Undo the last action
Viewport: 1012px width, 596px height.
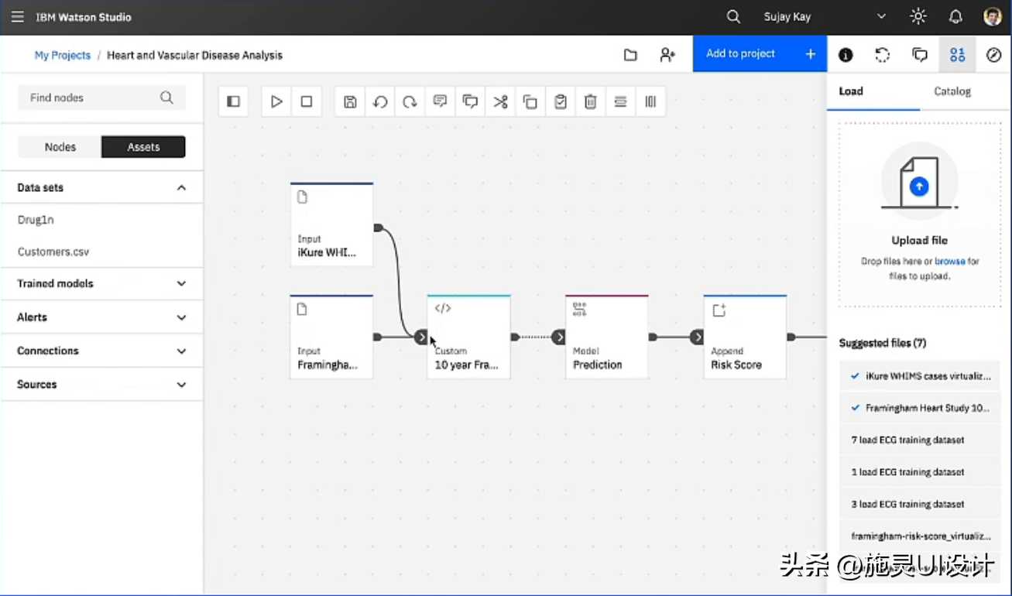pyautogui.click(x=380, y=101)
